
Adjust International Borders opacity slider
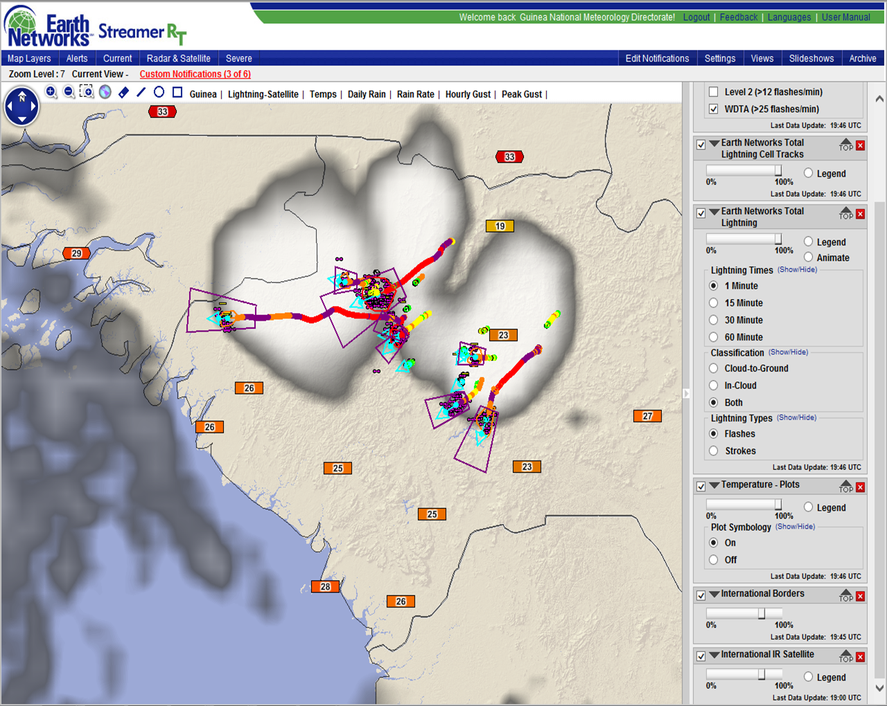(762, 613)
